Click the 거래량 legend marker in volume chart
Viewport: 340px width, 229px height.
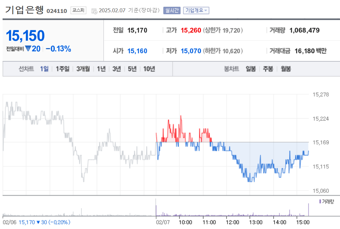[320, 202]
